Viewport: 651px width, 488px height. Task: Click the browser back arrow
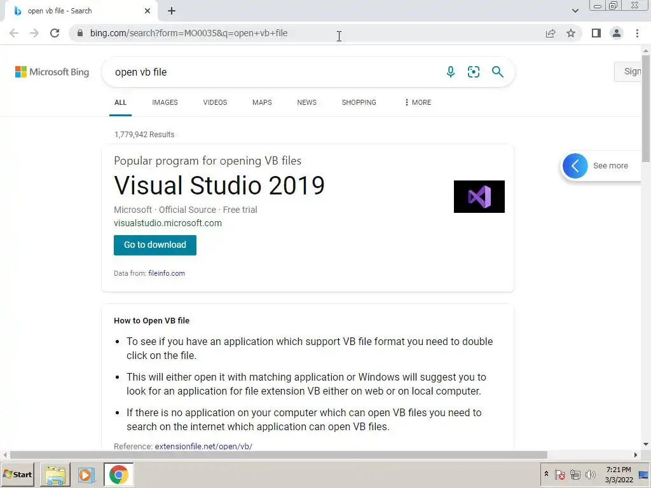14,33
